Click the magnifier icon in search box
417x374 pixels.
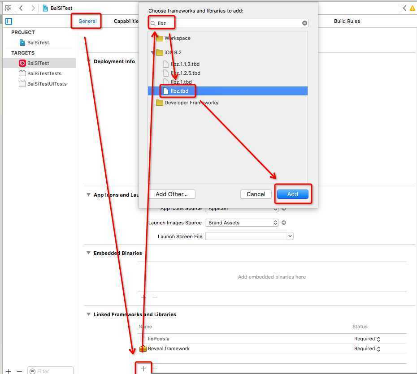tap(153, 23)
